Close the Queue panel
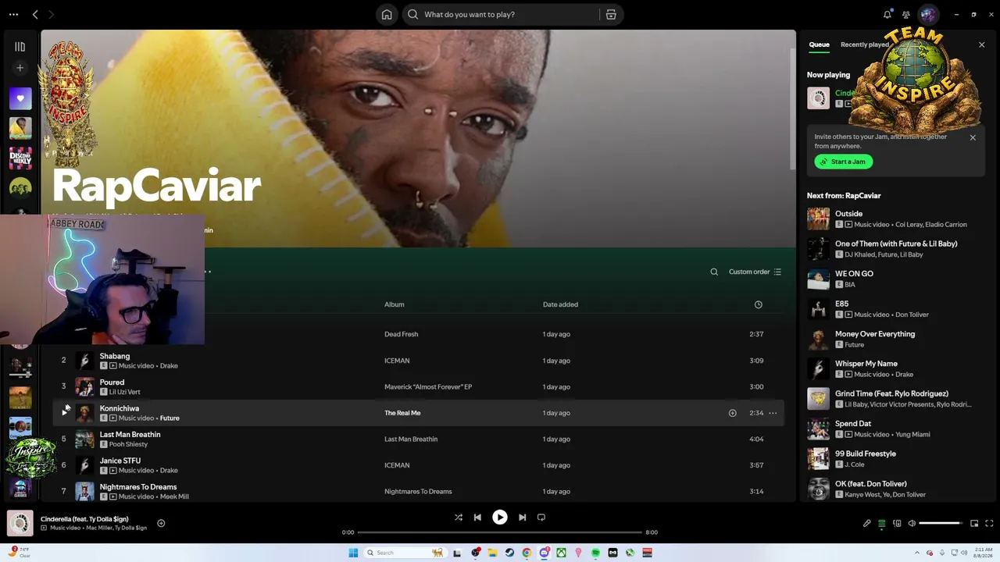The width and height of the screenshot is (1000, 562). (982, 44)
